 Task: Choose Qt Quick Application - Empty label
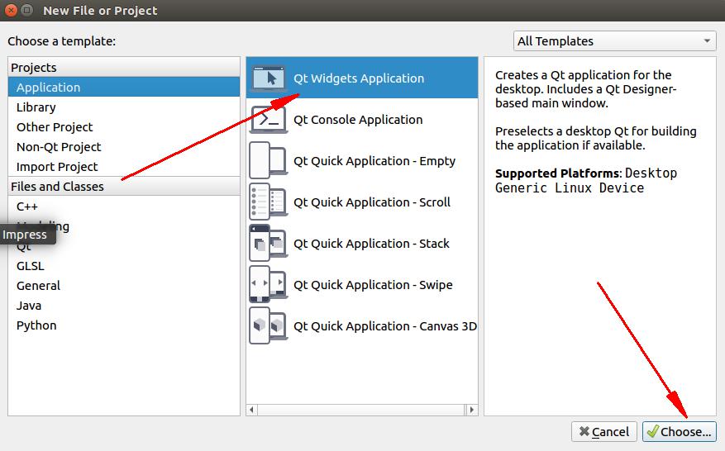pyautogui.click(x=374, y=161)
